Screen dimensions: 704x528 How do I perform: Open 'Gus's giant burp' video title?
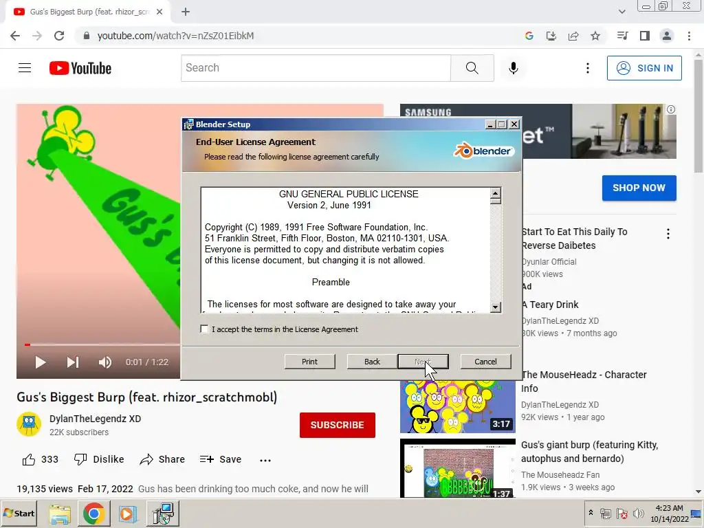tap(589, 452)
